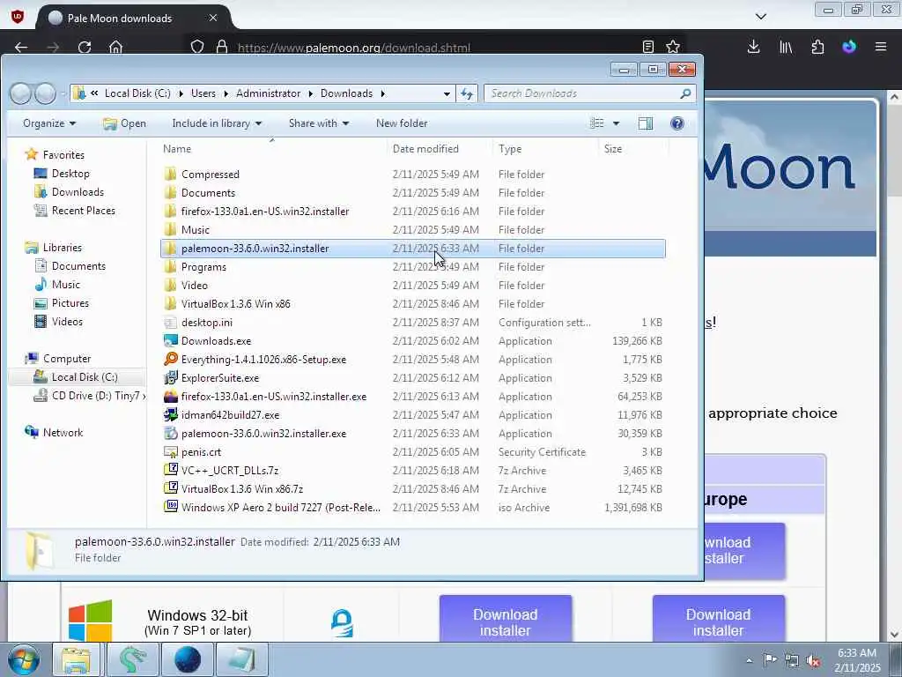Open Share with menu
Screen dimensions: 902x677
pos(319,123)
